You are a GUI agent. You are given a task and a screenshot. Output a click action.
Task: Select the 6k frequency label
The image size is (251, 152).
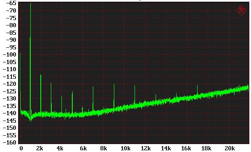pyautogui.click(x=83, y=149)
